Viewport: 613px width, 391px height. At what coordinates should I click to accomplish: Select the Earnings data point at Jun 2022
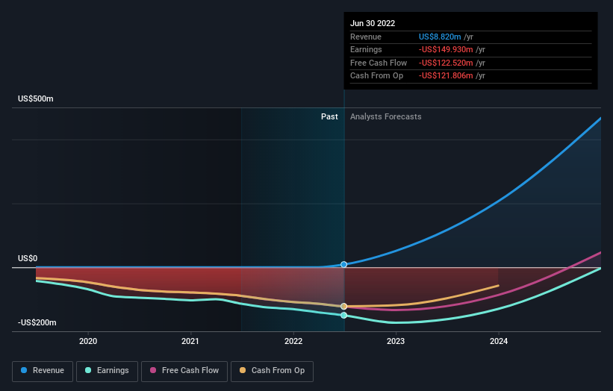(343, 315)
